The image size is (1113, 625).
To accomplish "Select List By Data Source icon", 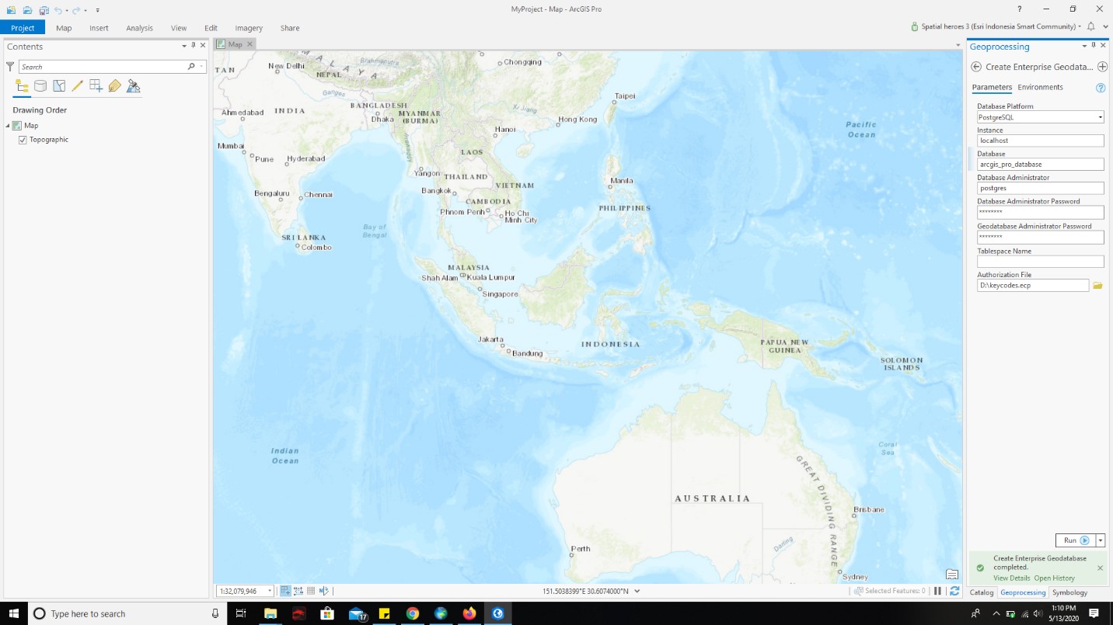I will 40,86.
